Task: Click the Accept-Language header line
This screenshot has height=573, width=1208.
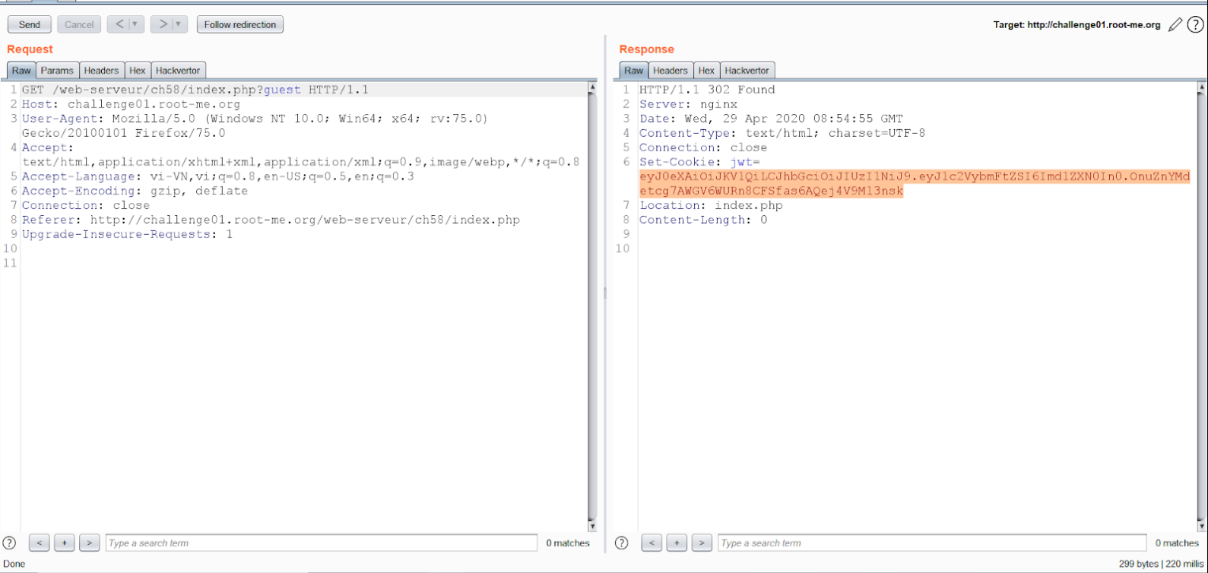Action: [x=218, y=176]
